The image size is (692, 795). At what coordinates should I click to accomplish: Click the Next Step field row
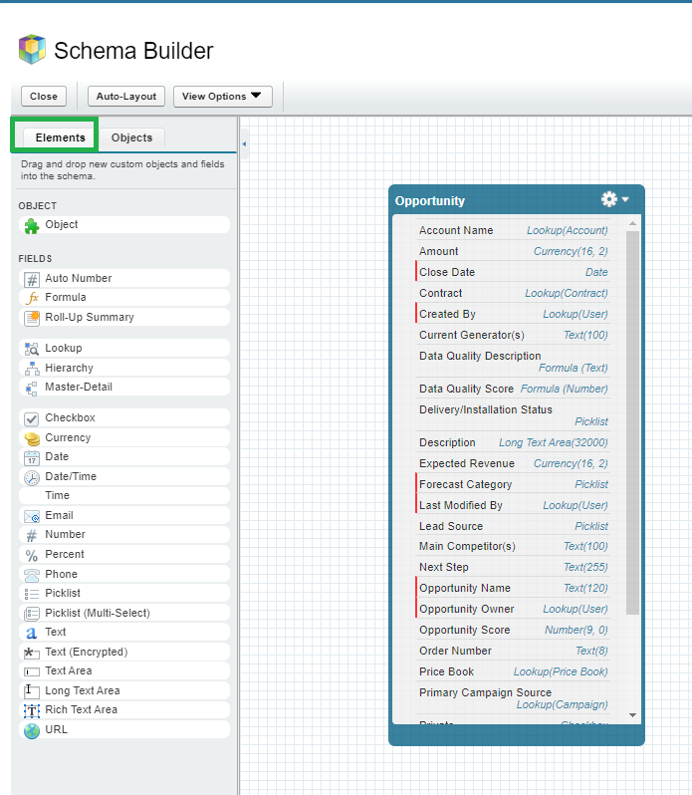[x=513, y=567]
